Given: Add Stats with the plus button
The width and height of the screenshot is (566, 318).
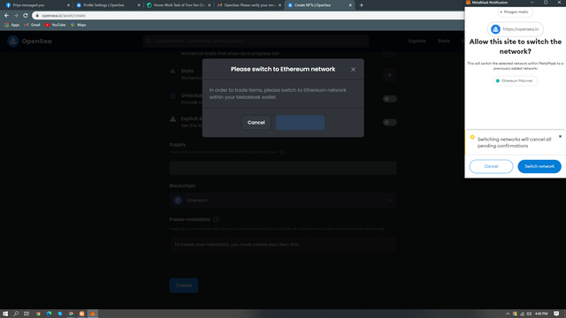Looking at the screenshot, I should [389, 75].
